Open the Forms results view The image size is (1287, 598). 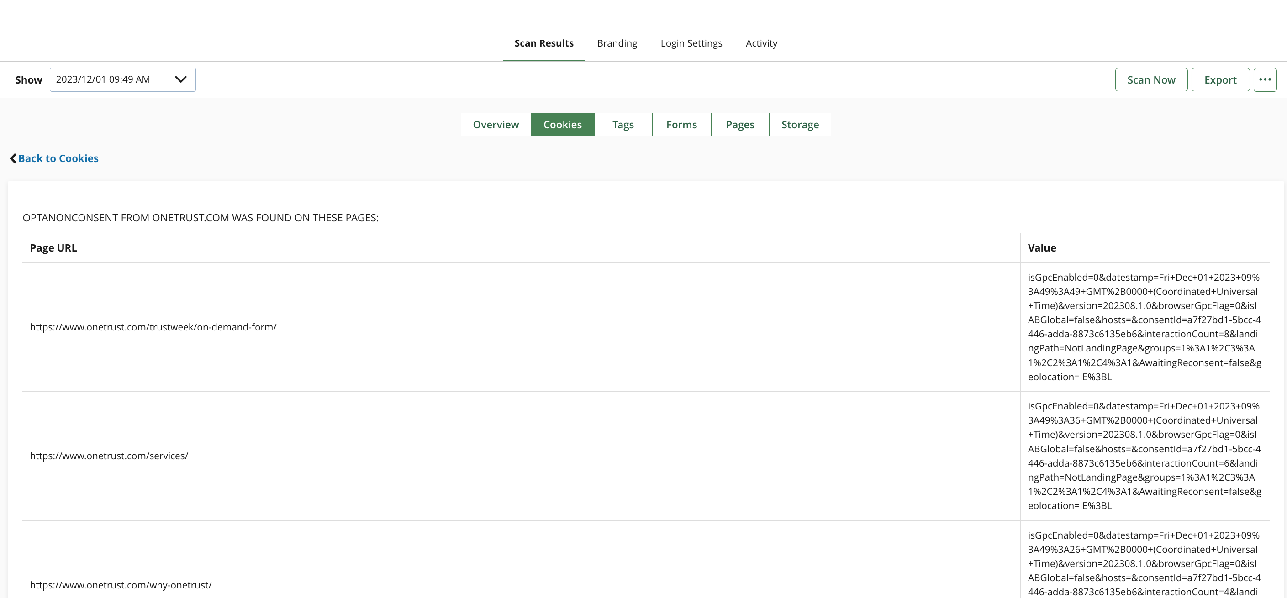pos(681,124)
